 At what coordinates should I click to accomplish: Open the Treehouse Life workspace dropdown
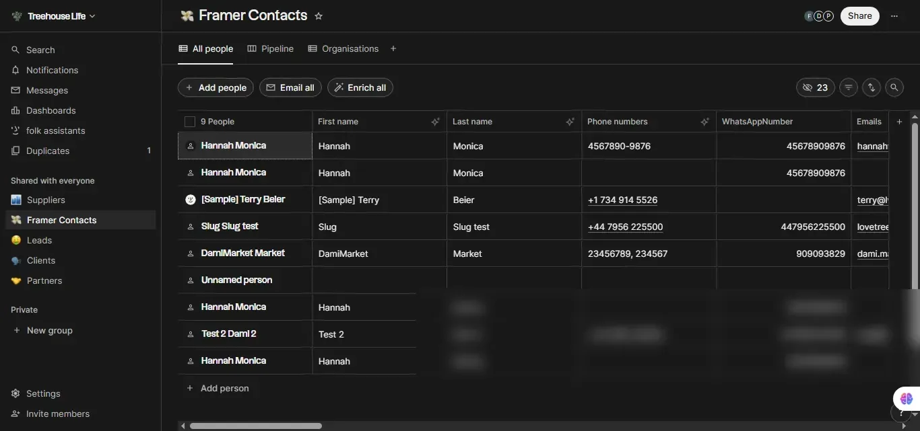54,16
